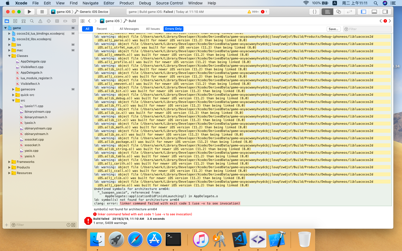Toggle source-control status filter in navigator
Viewport: 402px width, 251px height.
point(73,225)
